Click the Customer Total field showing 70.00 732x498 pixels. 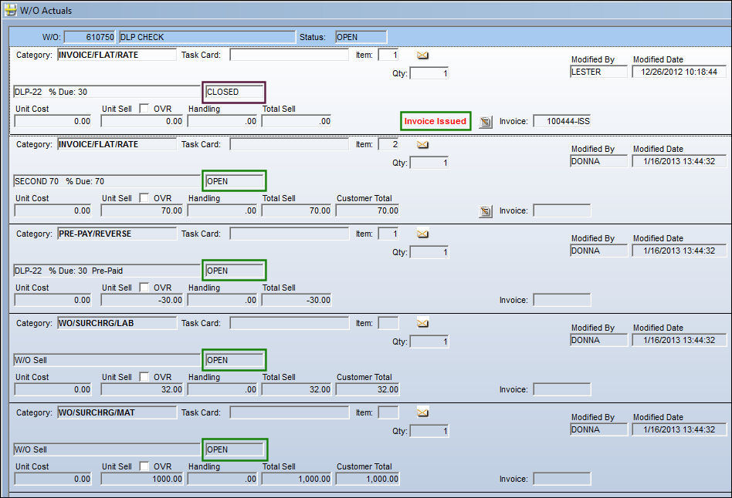pyautogui.click(x=368, y=210)
